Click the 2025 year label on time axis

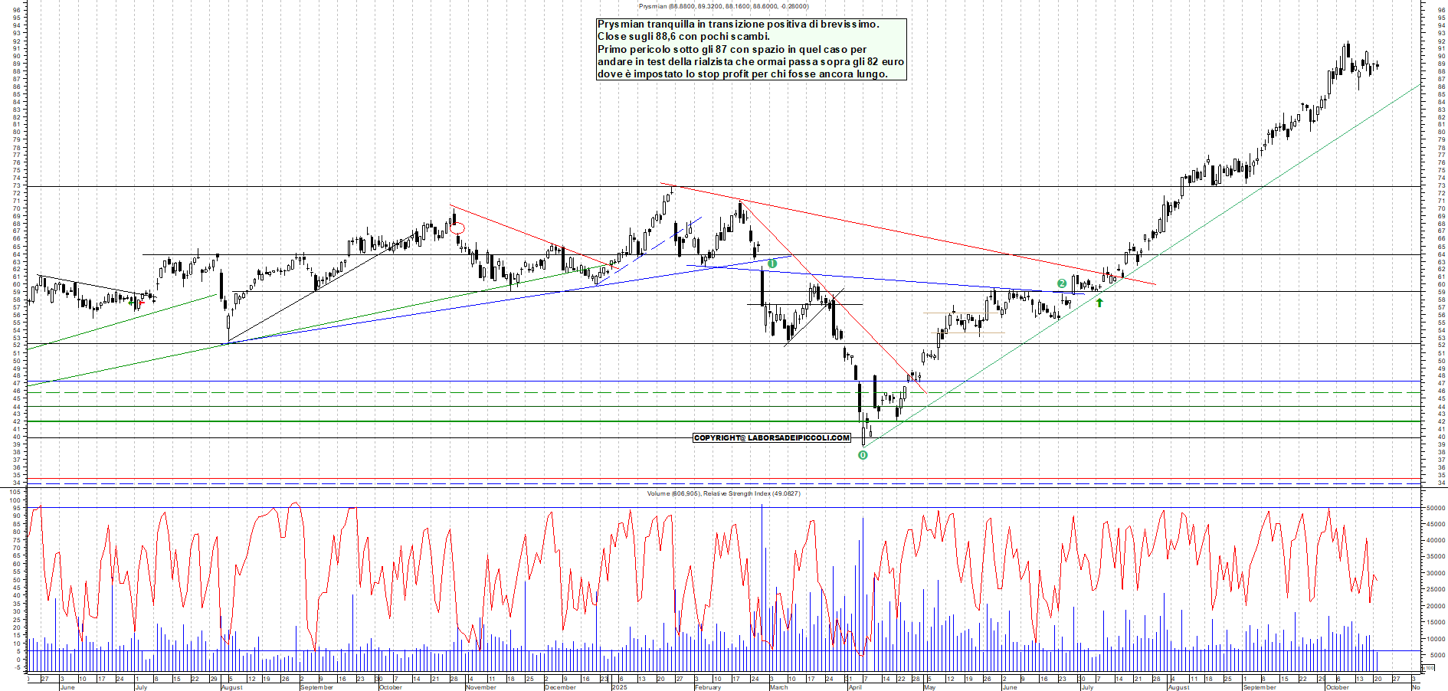point(619,687)
